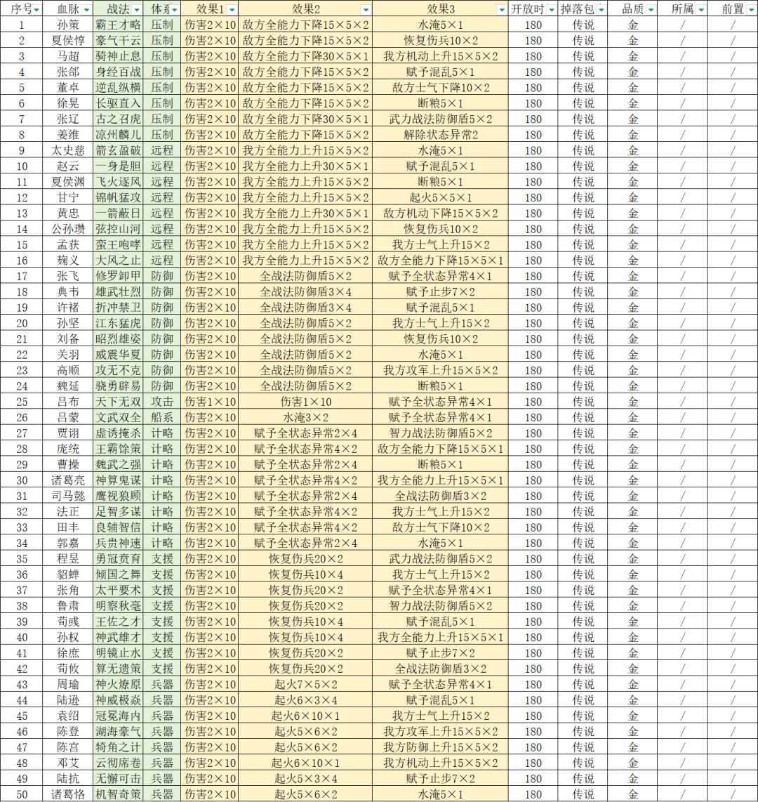Select the 霸王才略 tactic cell

point(118,25)
